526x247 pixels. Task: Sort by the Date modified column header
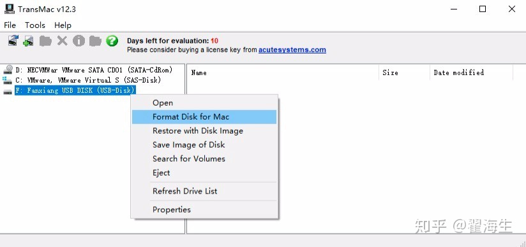pos(471,73)
